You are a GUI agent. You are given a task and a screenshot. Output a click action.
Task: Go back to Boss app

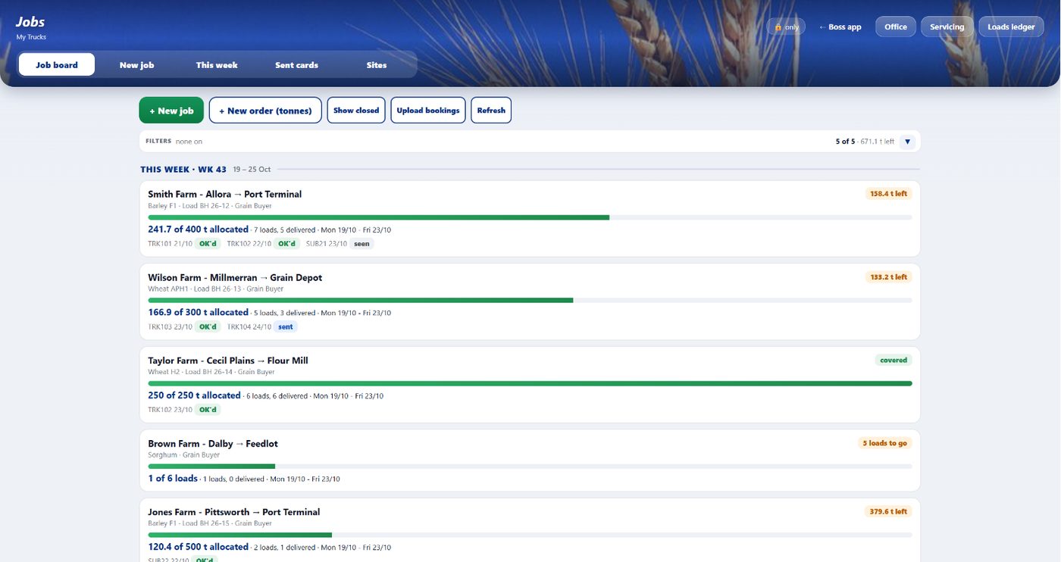840,27
